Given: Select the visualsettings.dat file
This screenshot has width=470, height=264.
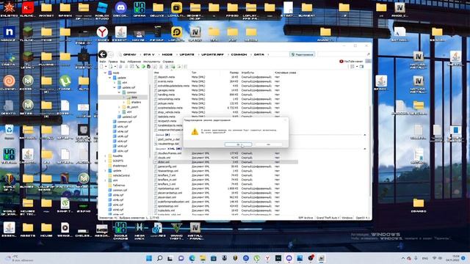Looking at the screenshot, I should (x=169, y=144).
